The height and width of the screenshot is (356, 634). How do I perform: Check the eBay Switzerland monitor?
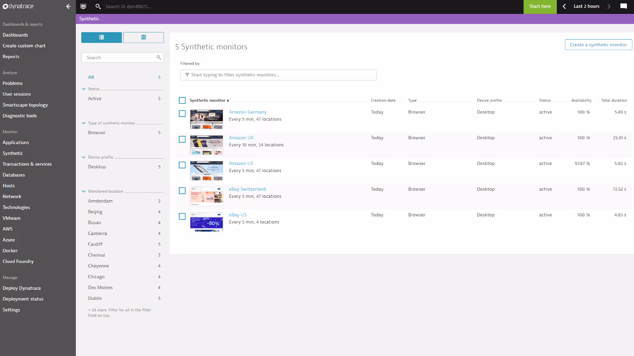click(182, 191)
